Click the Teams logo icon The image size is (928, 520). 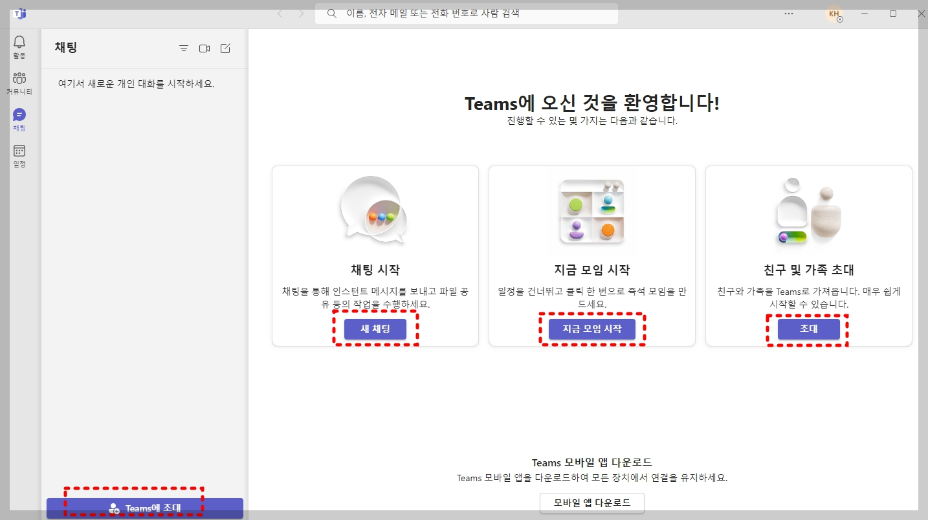coord(19,14)
